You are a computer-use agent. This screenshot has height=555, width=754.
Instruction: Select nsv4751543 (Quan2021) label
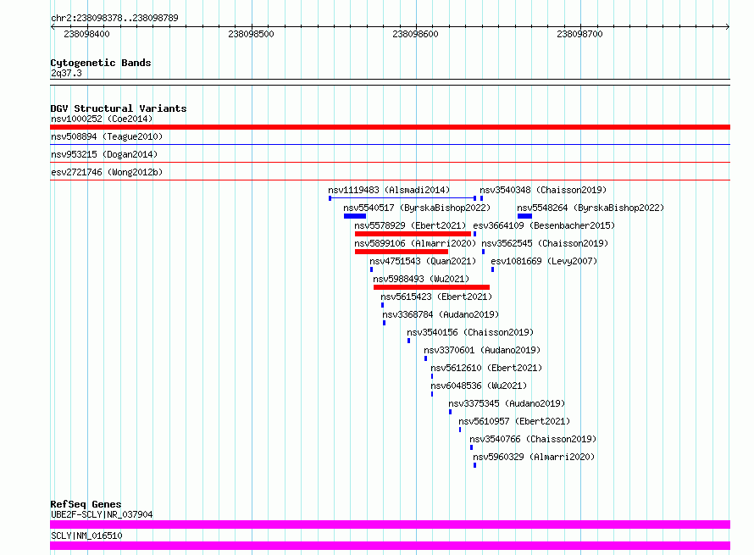click(x=423, y=261)
